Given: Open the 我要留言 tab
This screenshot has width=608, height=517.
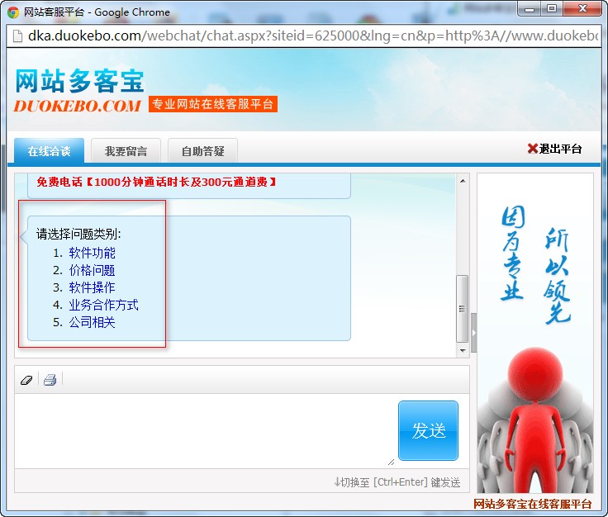Looking at the screenshot, I should tap(126, 151).
